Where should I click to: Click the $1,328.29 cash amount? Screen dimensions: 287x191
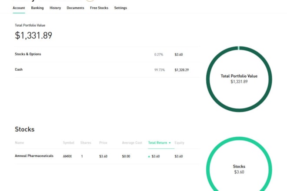click(182, 70)
